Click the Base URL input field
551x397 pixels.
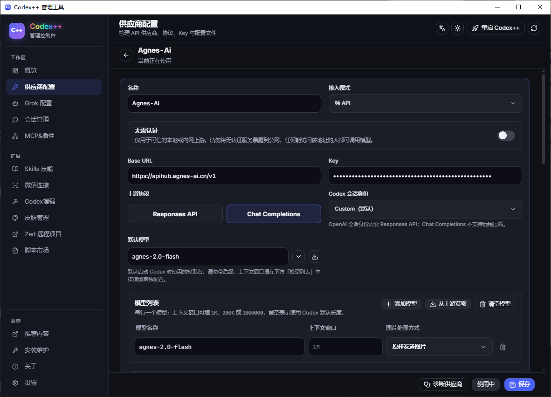[x=224, y=176]
